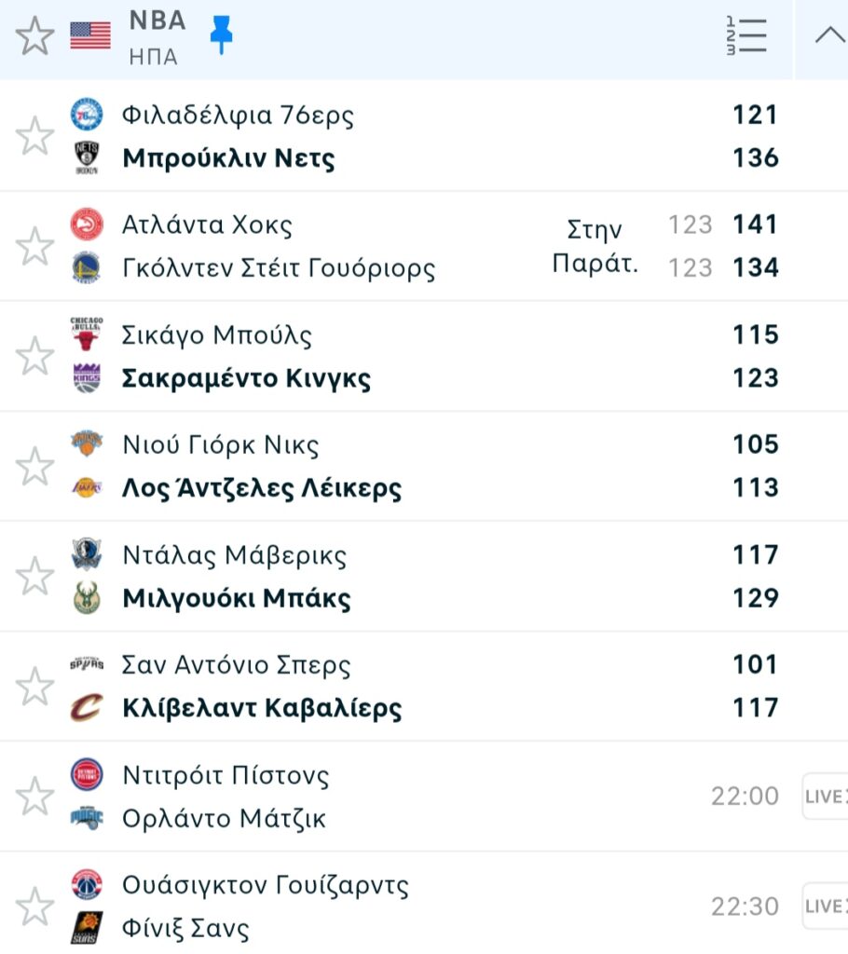Select the 22:00 Pistons game time

pos(745,797)
